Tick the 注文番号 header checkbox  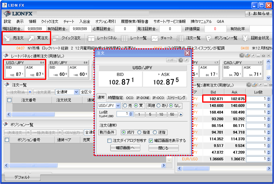pos(9,100)
